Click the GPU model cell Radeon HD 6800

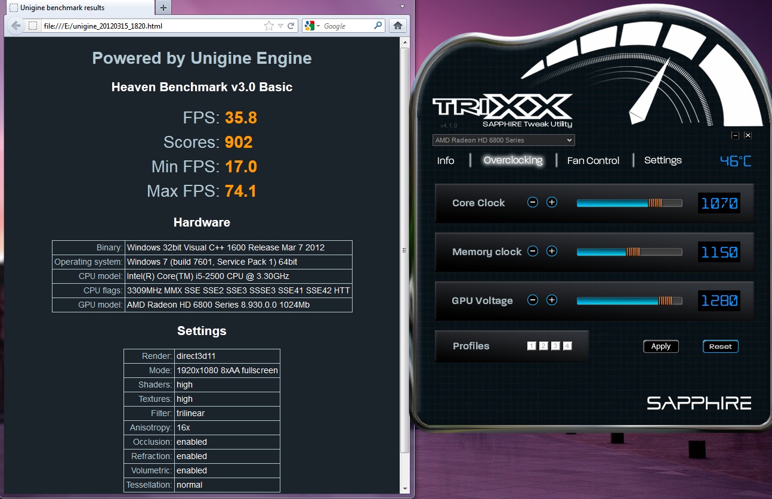click(239, 305)
